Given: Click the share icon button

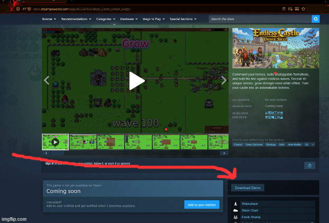Looking at the screenshot, I should click(x=310, y=165).
